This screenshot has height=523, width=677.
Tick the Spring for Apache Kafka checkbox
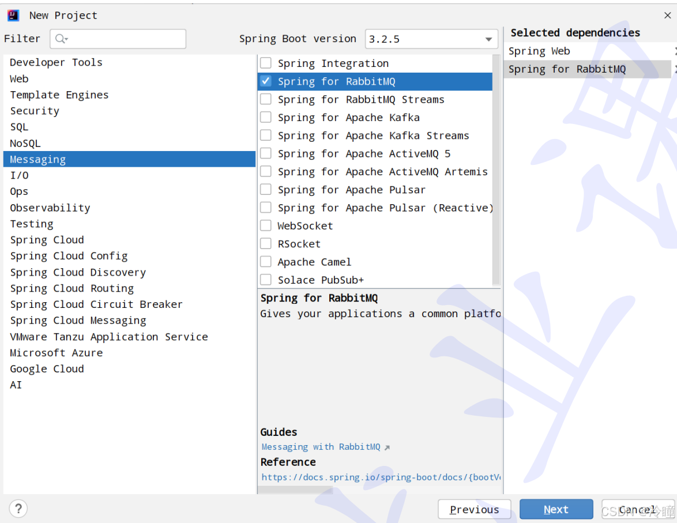[x=266, y=118]
